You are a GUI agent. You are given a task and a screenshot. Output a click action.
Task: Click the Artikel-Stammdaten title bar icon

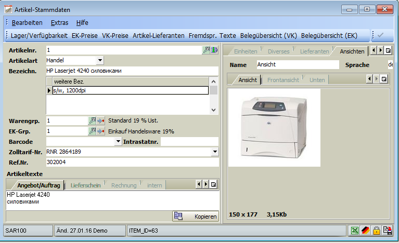[8, 9]
